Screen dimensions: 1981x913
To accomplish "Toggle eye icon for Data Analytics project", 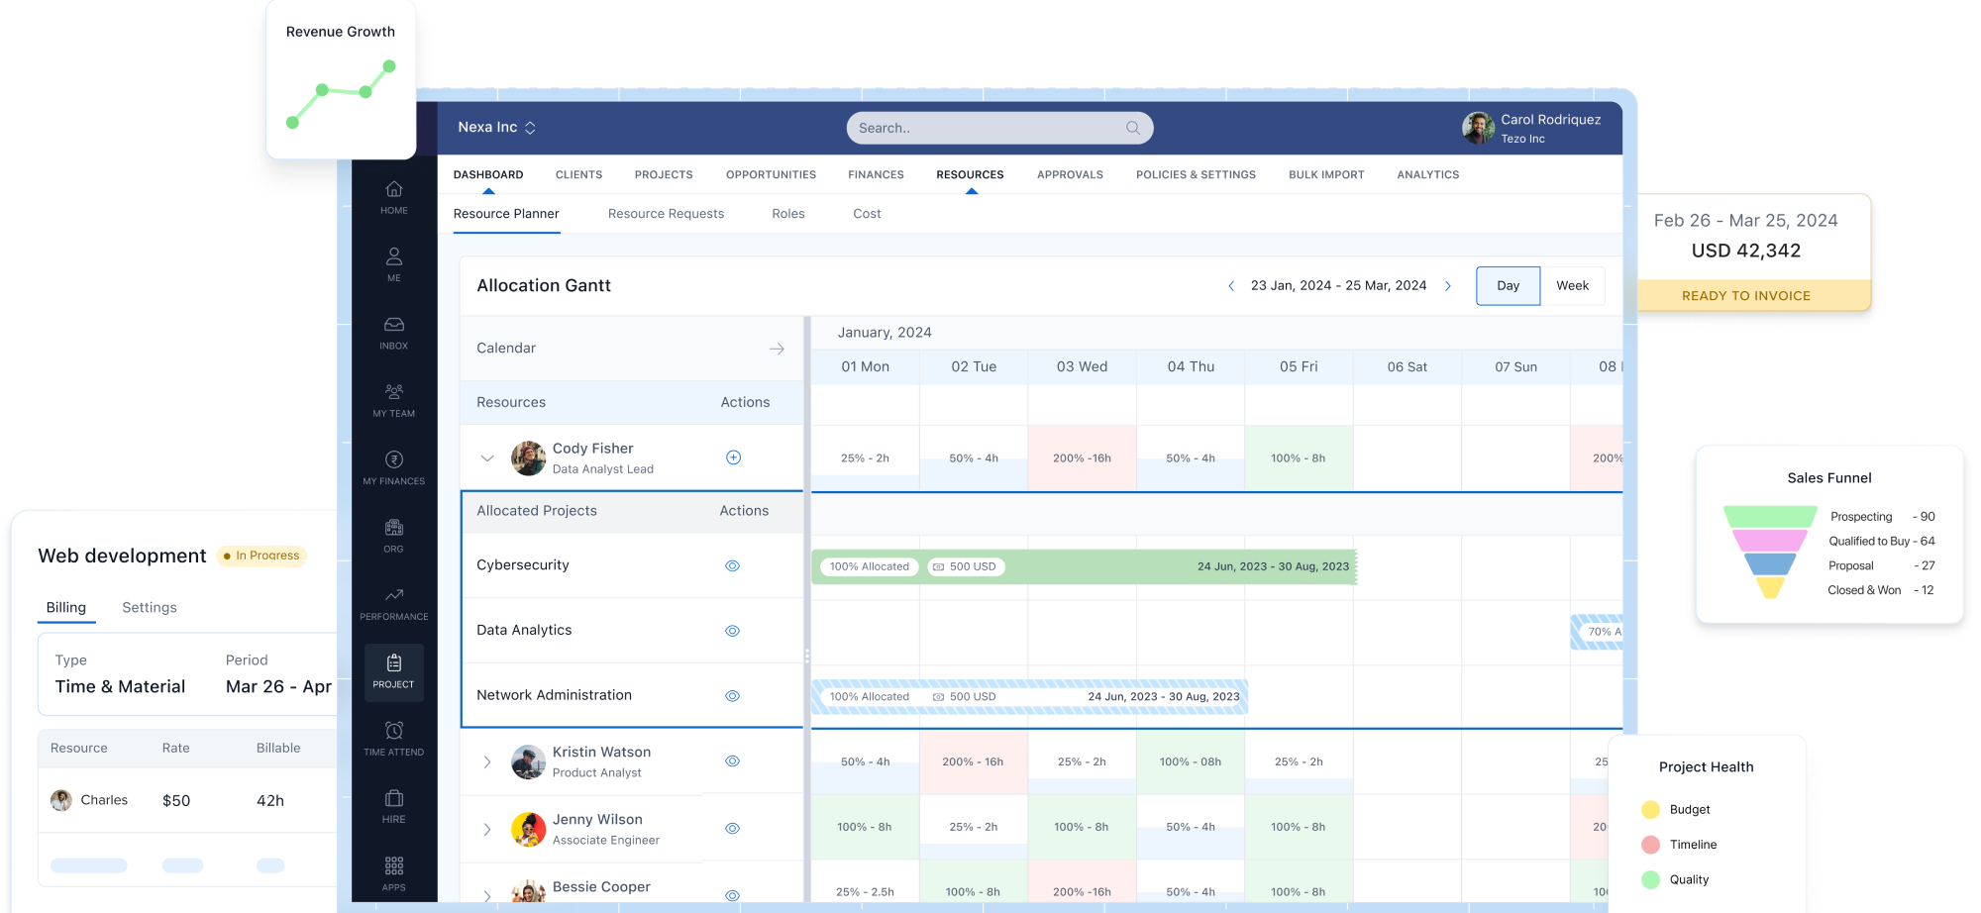I will 732,631.
